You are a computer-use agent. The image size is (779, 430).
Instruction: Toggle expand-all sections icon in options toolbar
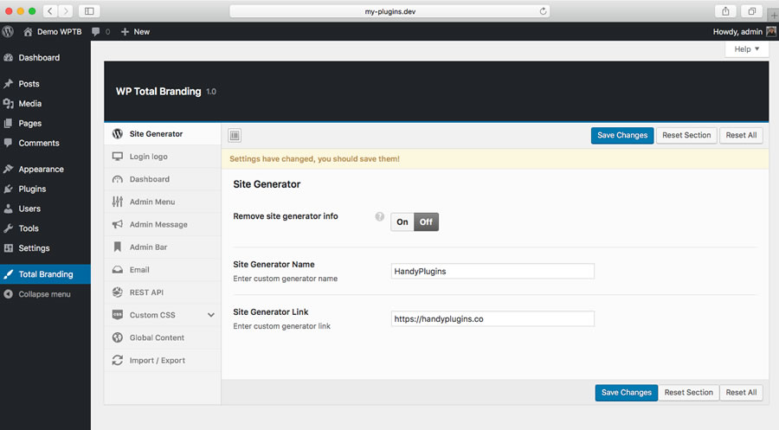(x=235, y=135)
